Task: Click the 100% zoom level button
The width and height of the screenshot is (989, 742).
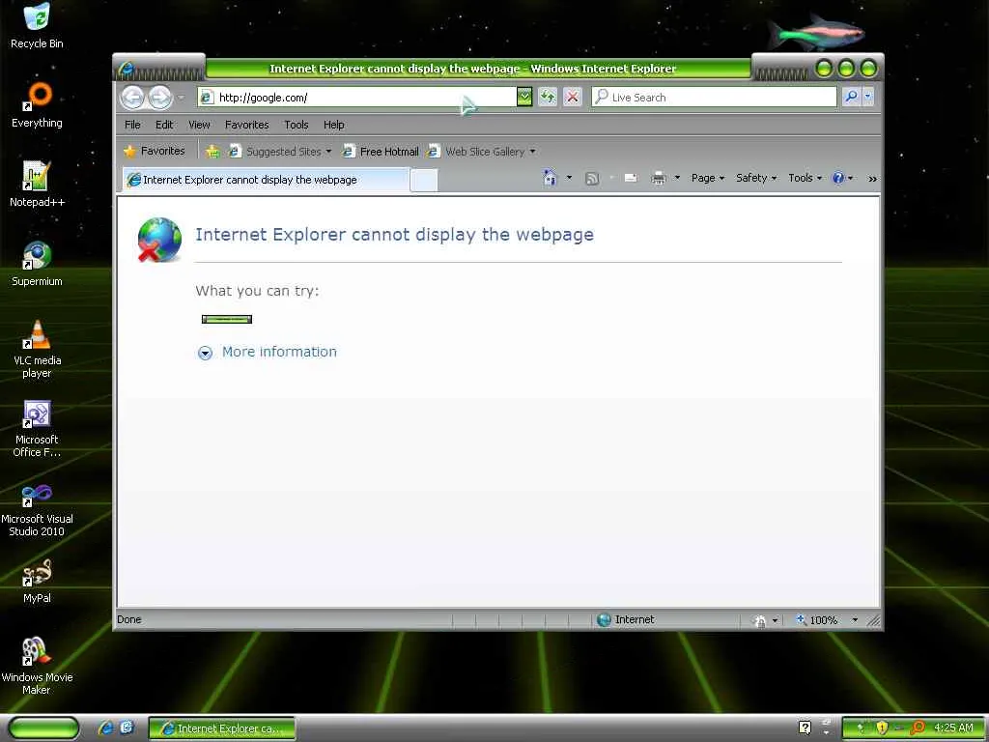Action: point(817,620)
